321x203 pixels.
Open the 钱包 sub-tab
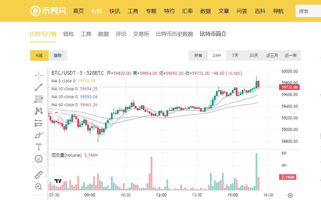[68, 34]
